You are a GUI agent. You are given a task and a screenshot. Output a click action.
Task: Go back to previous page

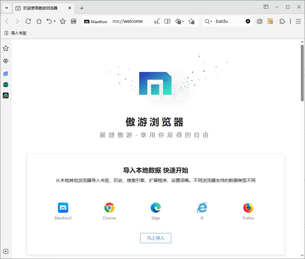[7, 21]
